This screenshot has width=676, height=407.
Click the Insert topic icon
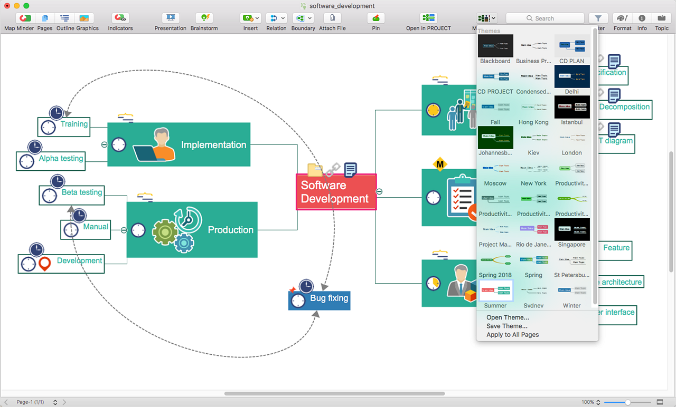(247, 18)
